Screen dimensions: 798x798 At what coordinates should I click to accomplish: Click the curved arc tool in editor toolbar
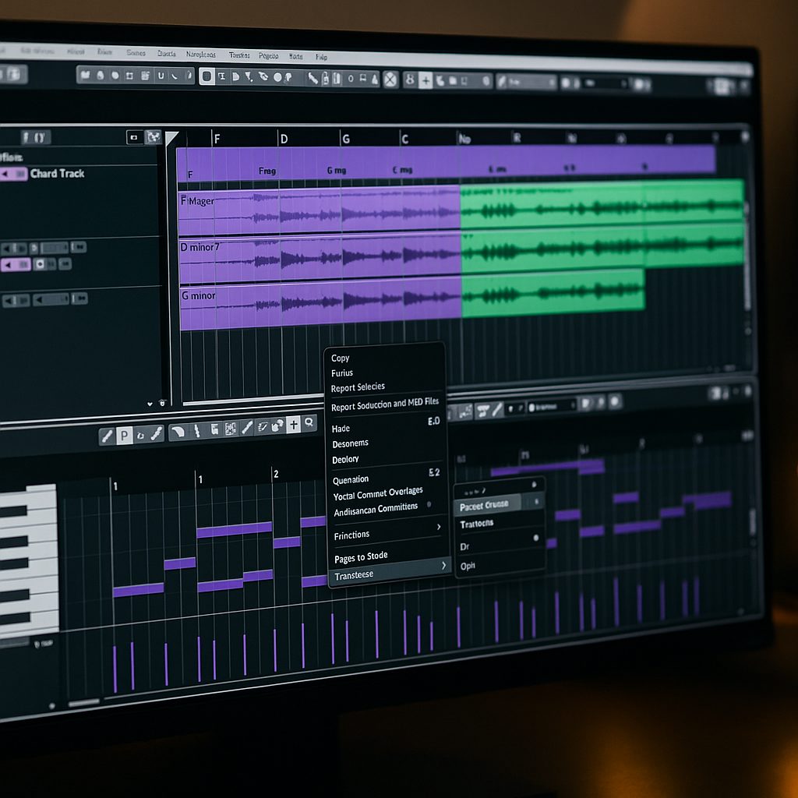click(178, 432)
